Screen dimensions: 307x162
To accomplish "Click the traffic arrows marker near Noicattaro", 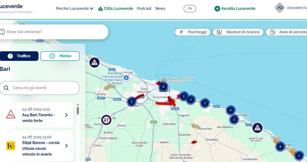I will click(x=196, y=126).
